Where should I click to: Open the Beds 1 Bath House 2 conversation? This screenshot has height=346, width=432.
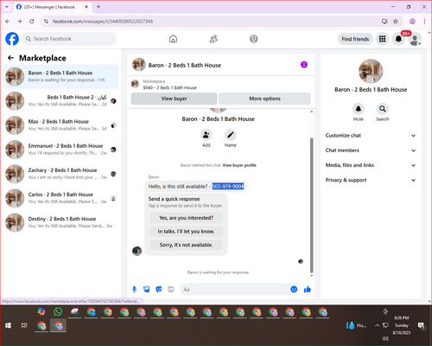tap(60, 101)
